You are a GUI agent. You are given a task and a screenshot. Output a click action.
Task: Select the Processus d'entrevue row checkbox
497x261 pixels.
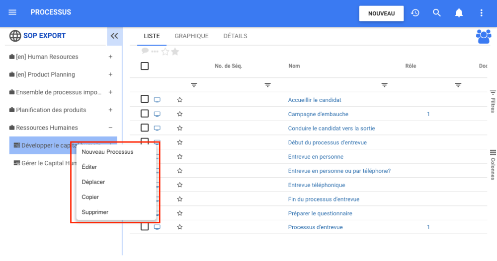pyautogui.click(x=145, y=227)
